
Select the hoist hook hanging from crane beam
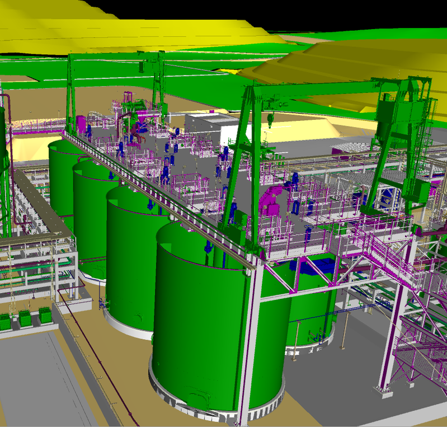coord(270,119)
